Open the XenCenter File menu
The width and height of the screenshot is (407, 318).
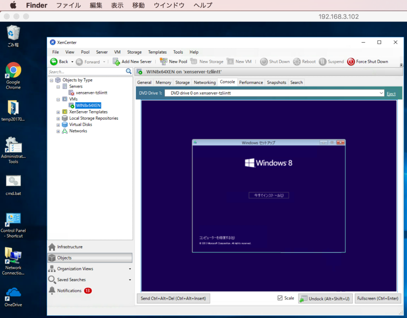[x=56, y=52]
